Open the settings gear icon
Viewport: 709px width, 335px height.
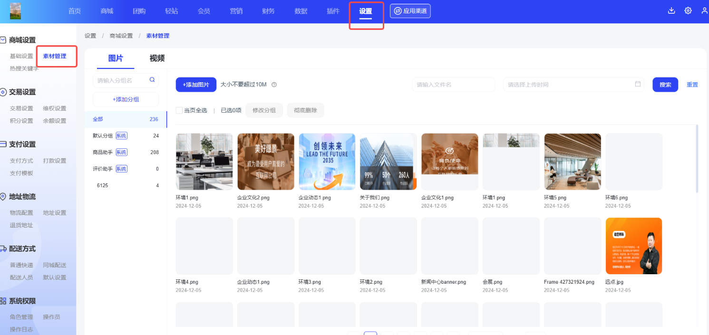coord(688,11)
